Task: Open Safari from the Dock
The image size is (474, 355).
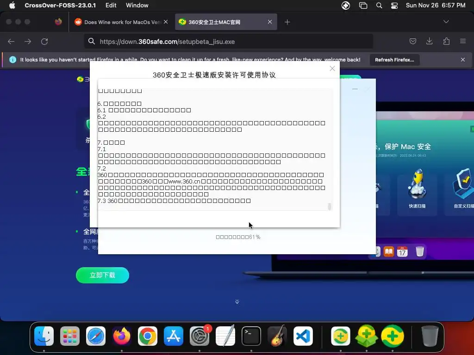Action: (96, 336)
